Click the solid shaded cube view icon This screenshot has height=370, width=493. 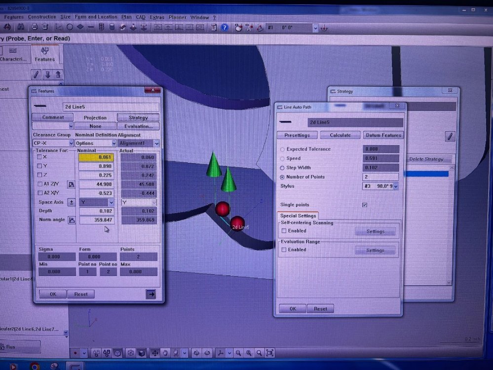click(x=142, y=353)
